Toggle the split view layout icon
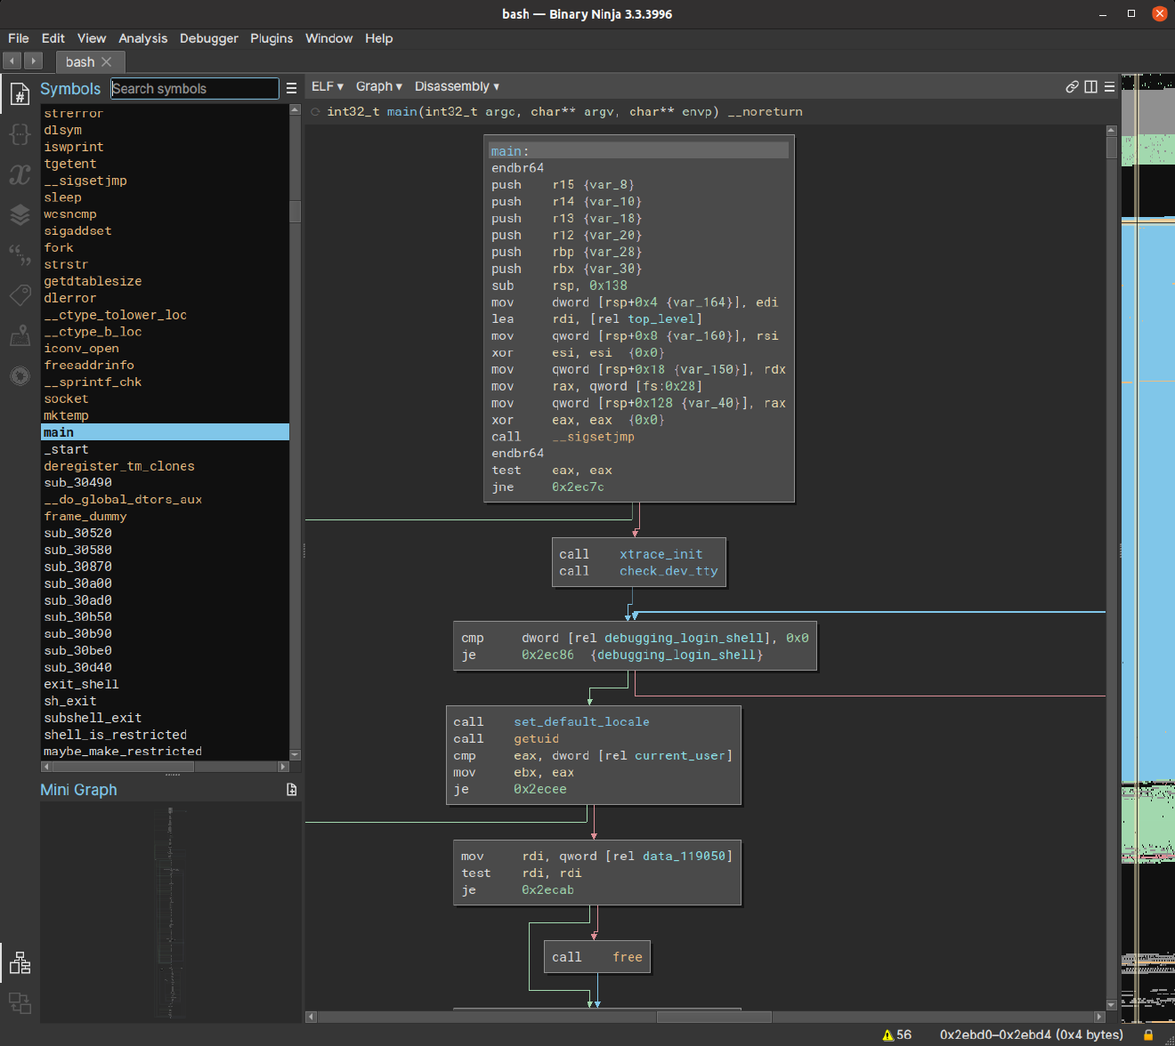This screenshot has width=1175, height=1046. [1090, 86]
